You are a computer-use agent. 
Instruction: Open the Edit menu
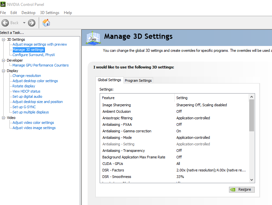14,13
